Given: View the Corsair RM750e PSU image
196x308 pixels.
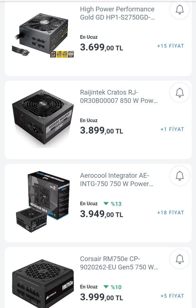Looking at the screenshot, I should point(43,282).
